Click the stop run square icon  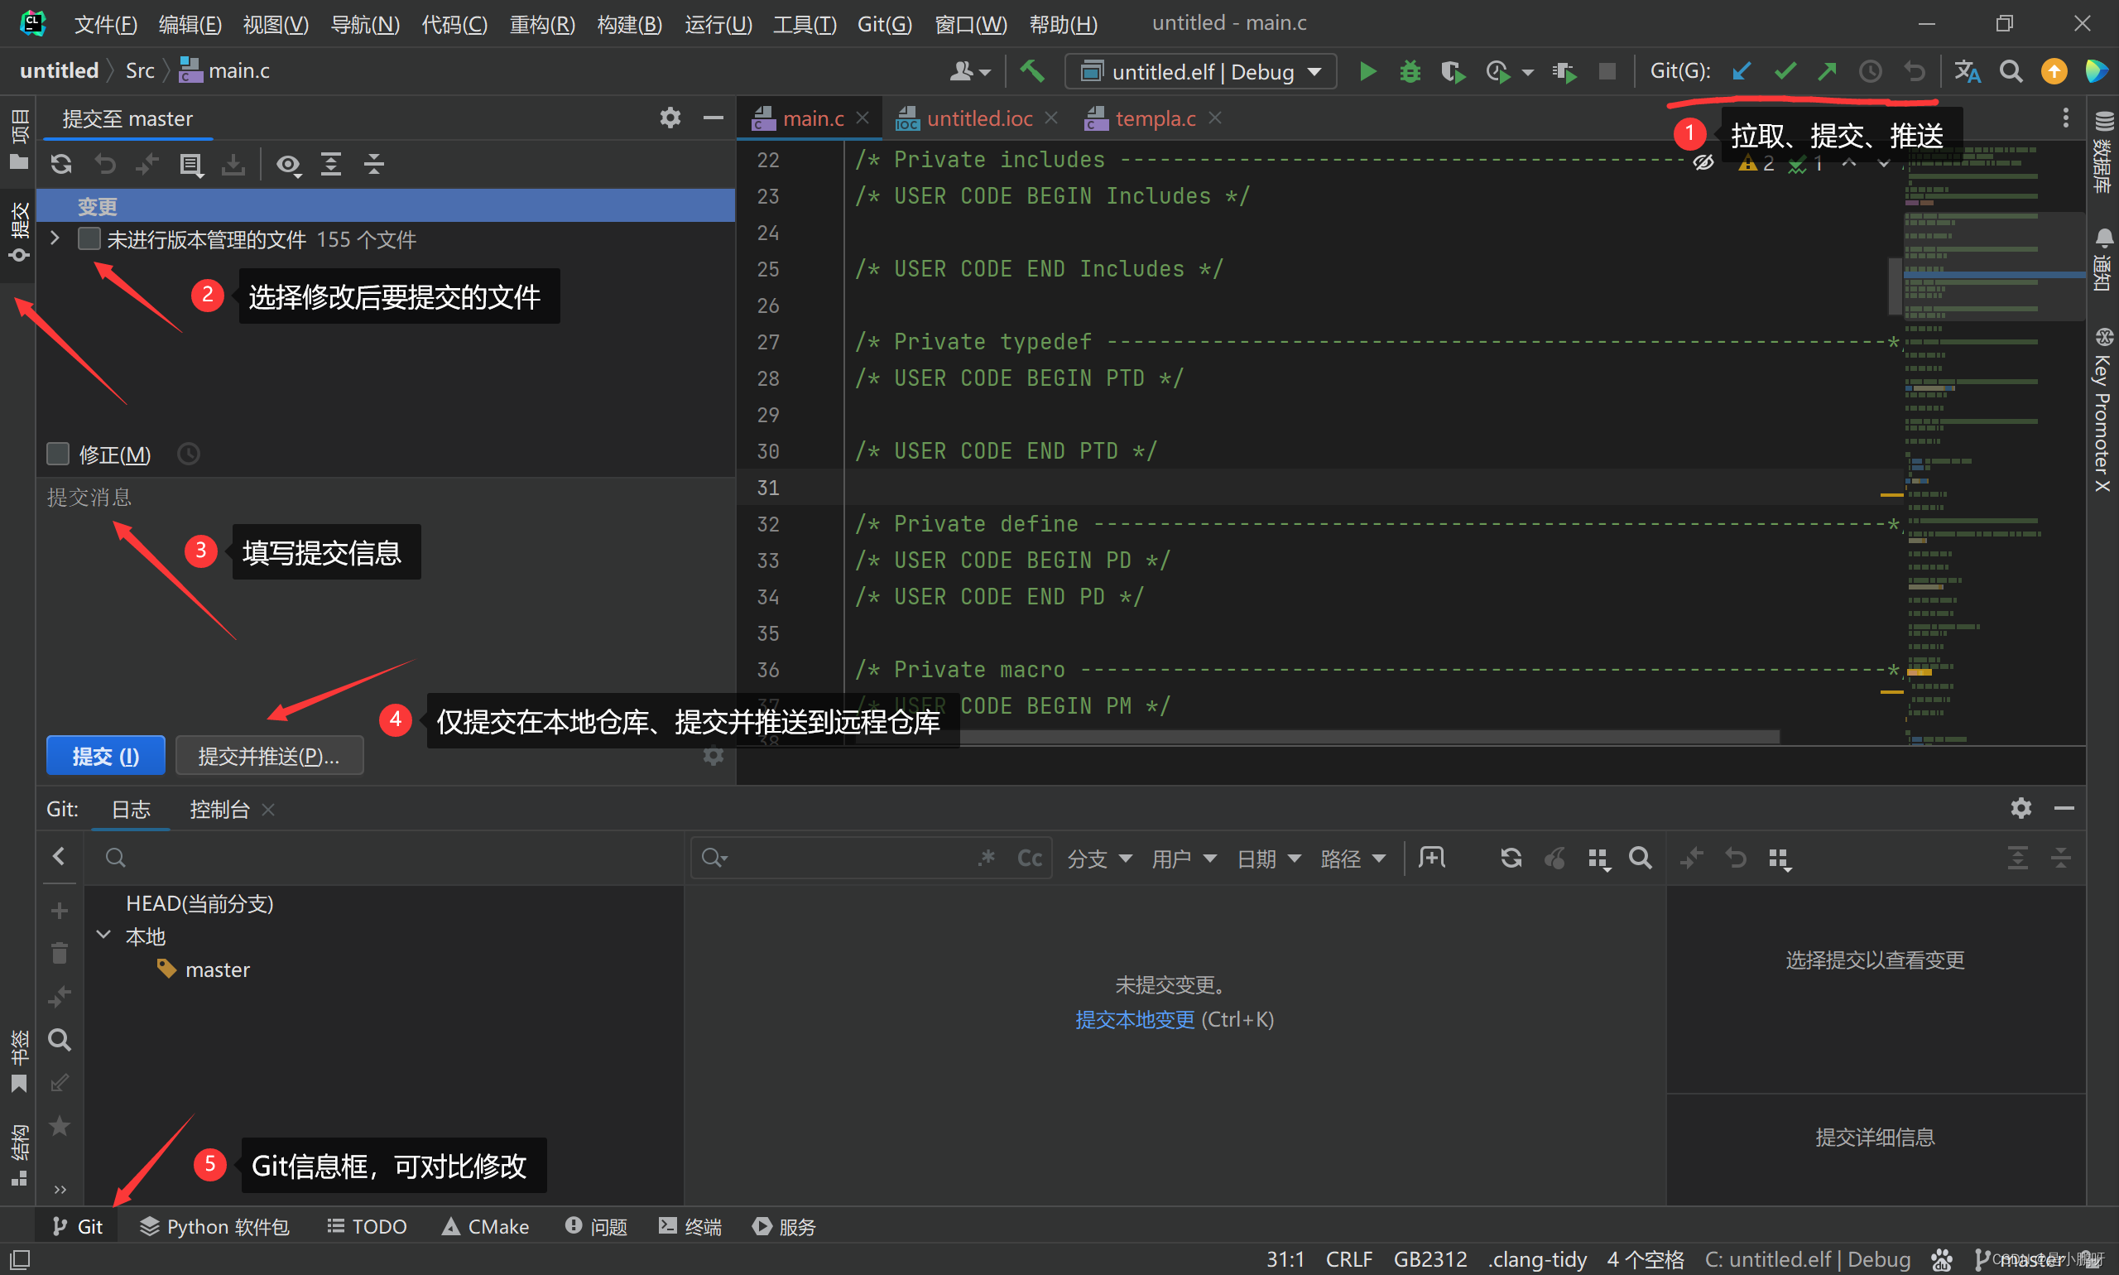tap(1607, 71)
